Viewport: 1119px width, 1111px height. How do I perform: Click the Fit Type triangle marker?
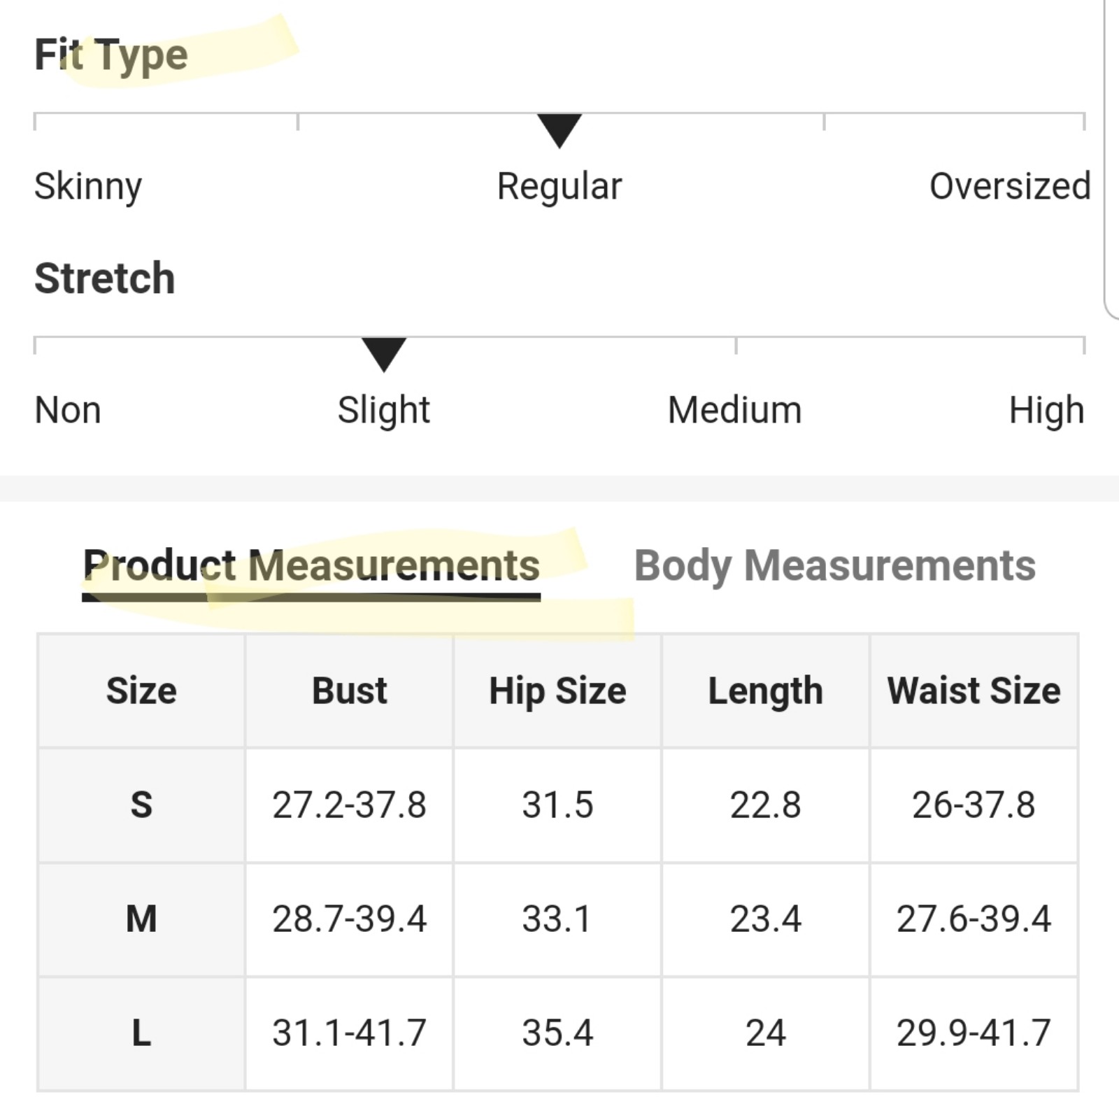coord(559,131)
